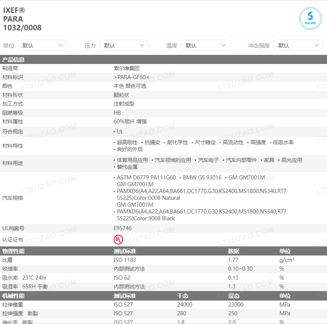Viewport: 327px width, 324px height.
Task: Click the ISO 1183 test standard
Action: click(x=125, y=260)
